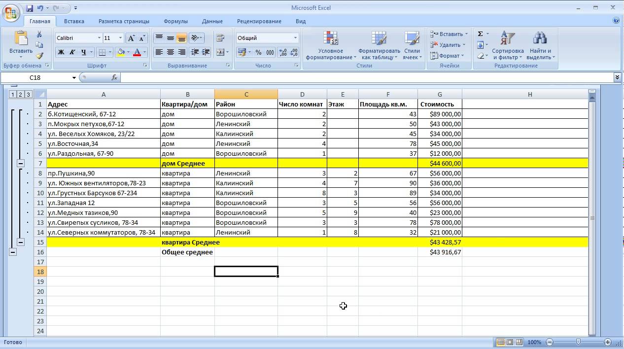Toggle underline Ч formatting
624x349 pixels.
coord(84,52)
